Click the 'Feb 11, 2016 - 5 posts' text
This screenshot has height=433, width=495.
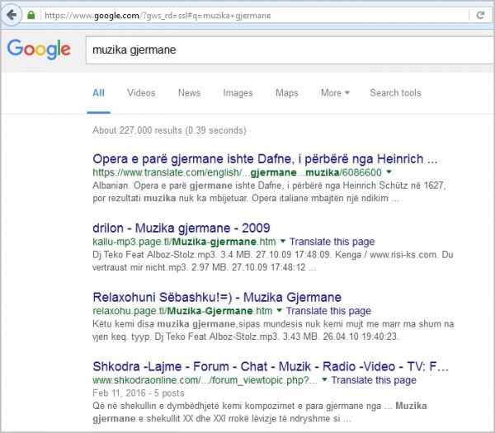point(139,393)
